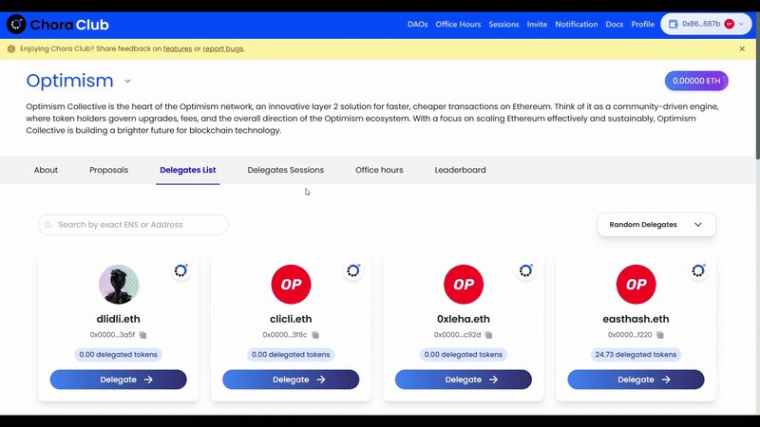Viewport: 760px width, 427px height.
Task: Open the Random Delegates sort dropdown
Action: [656, 225]
